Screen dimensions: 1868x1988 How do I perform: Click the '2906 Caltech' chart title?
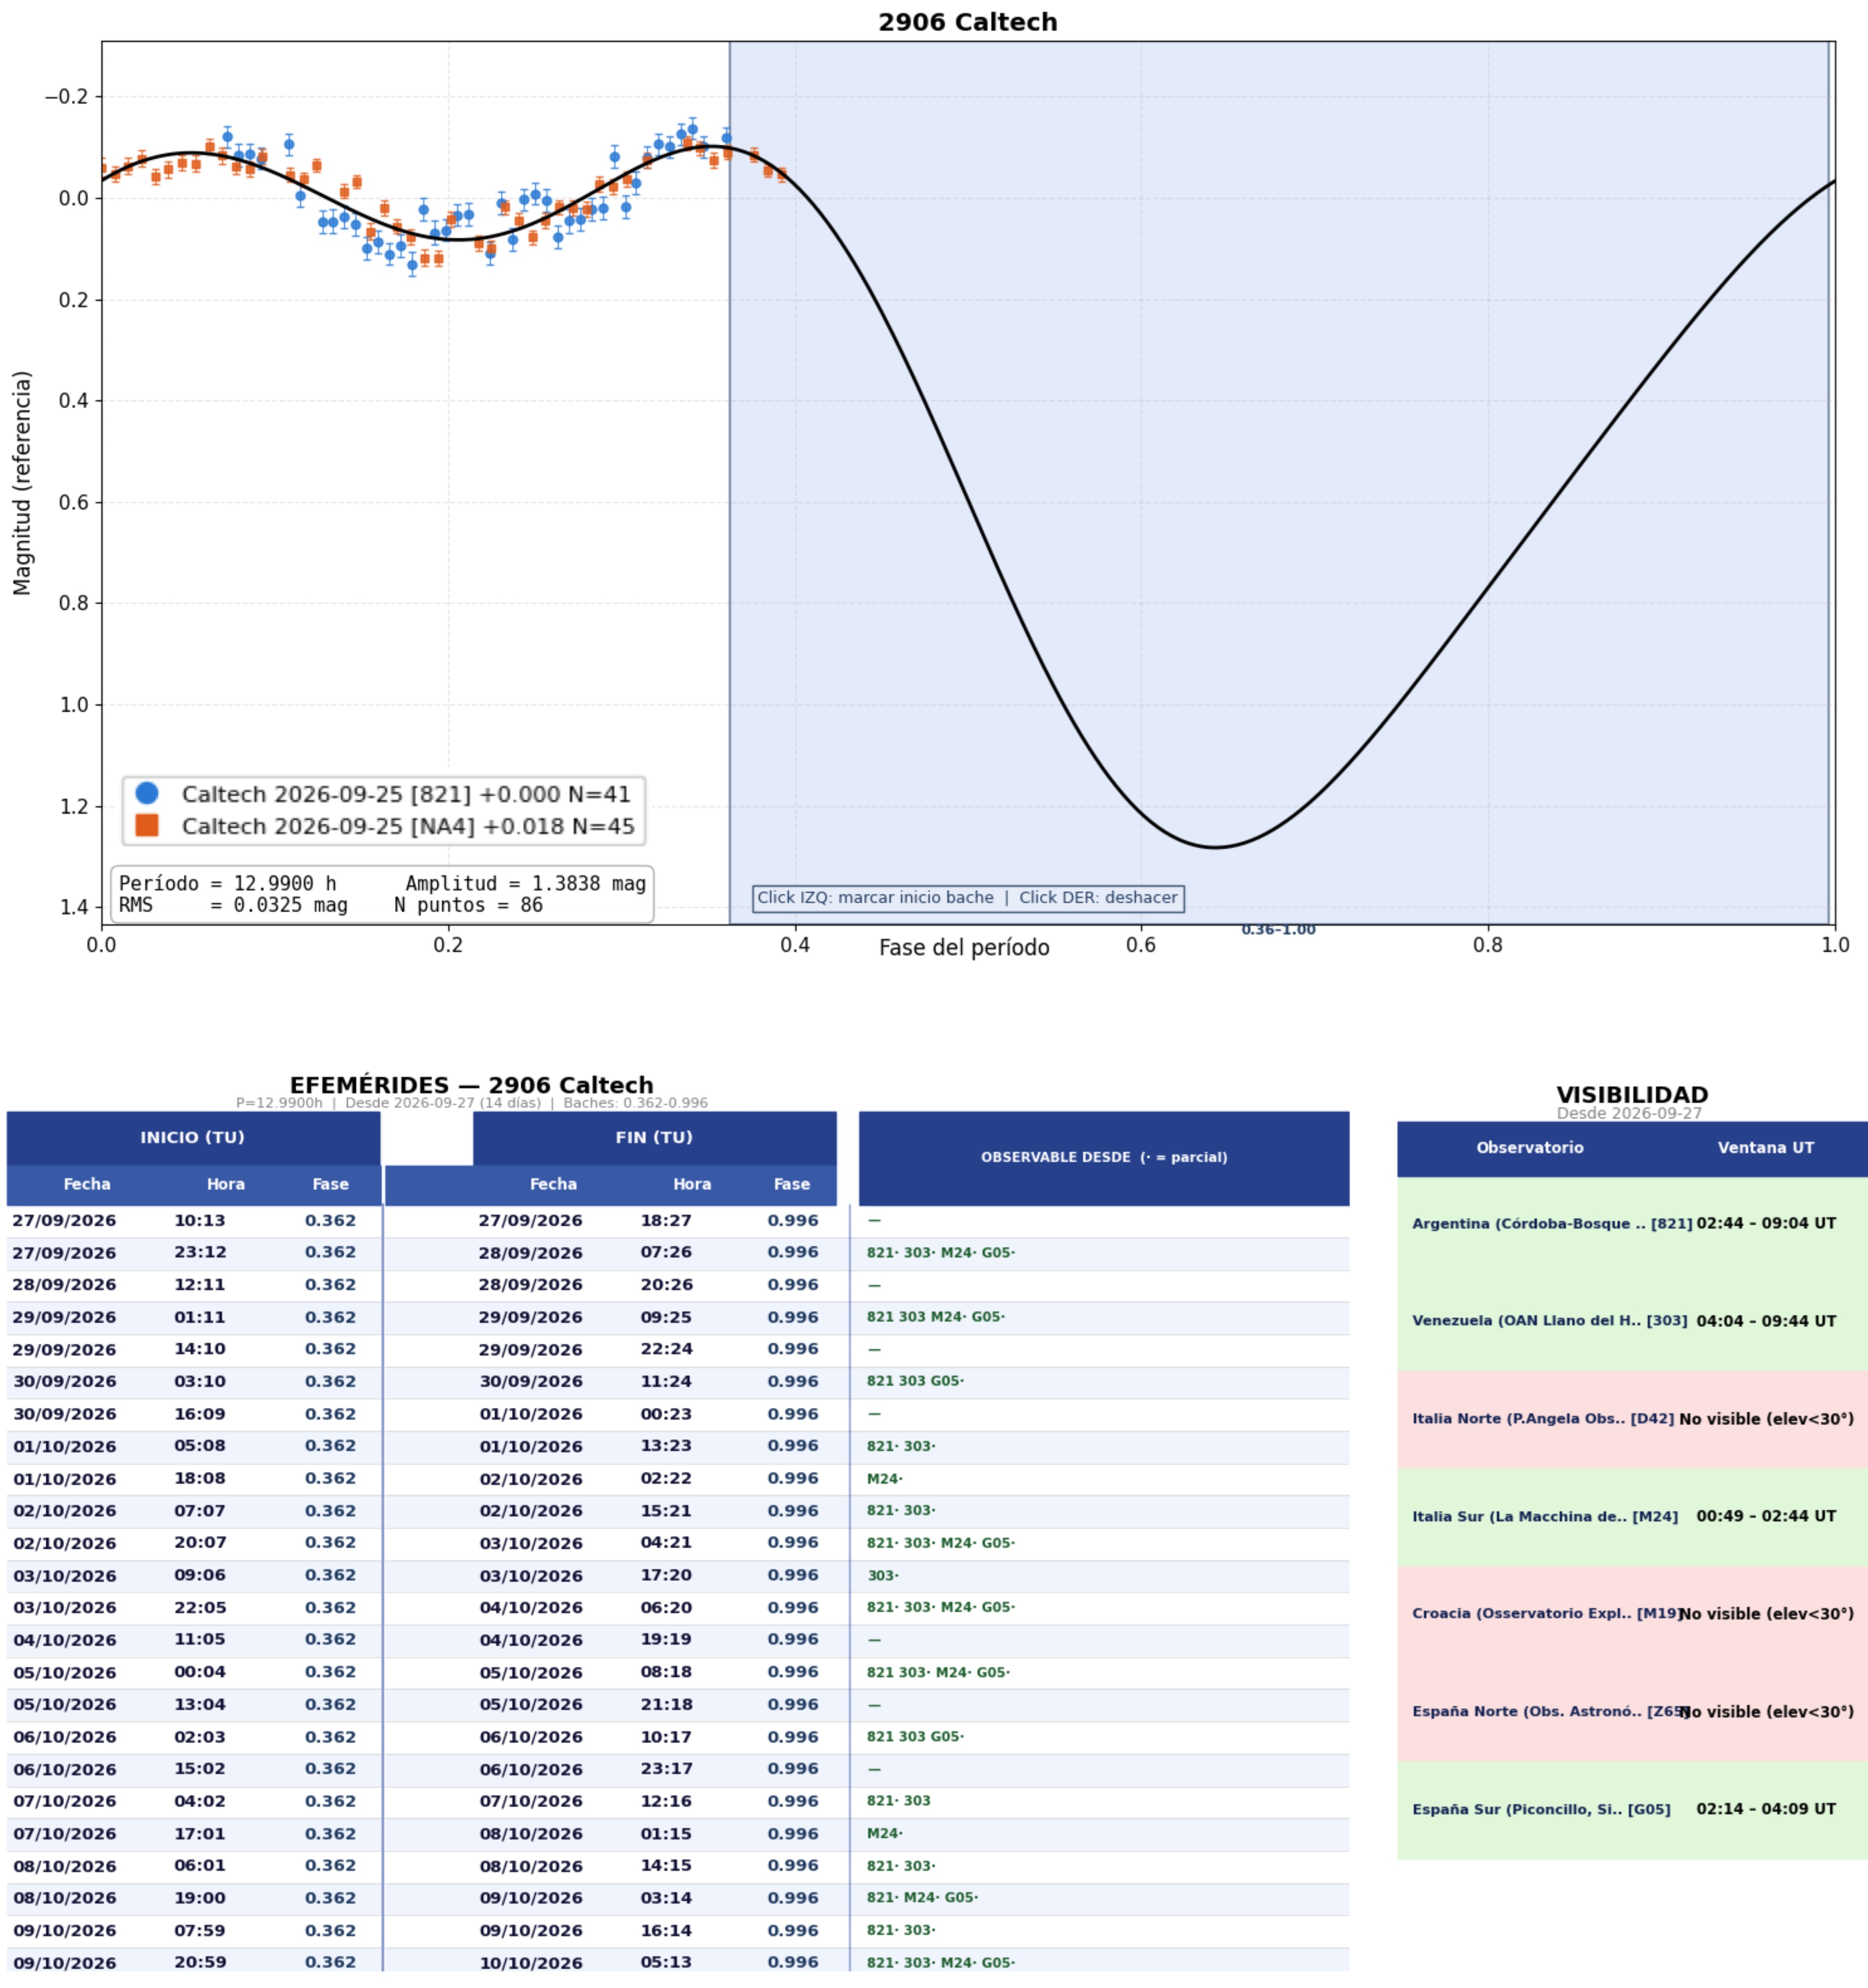click(x=967, y=22)
